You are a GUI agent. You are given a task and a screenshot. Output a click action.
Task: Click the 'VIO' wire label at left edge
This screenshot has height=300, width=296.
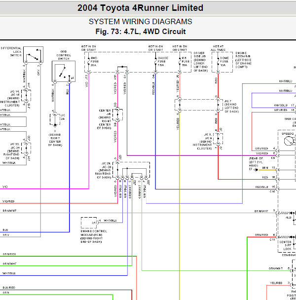coord(5,187)
